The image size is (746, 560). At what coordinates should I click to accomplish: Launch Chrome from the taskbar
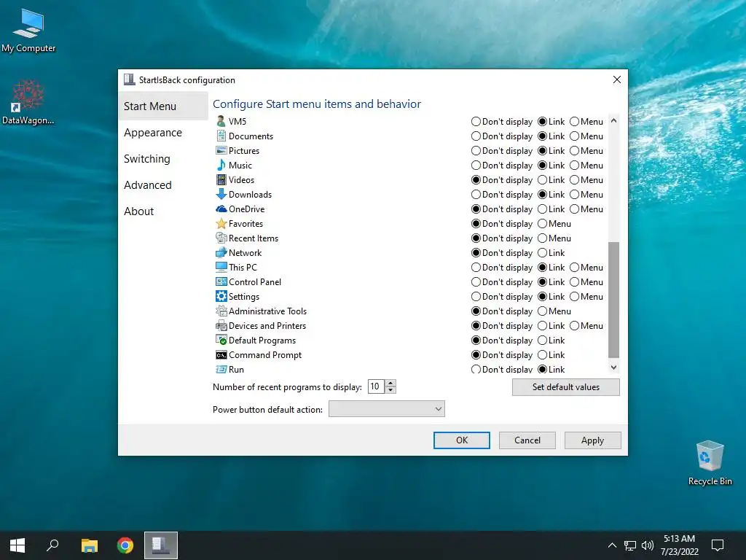(x=125, y=545)
